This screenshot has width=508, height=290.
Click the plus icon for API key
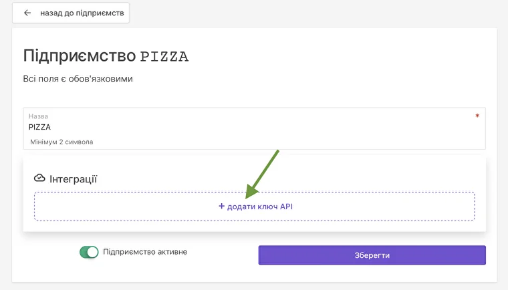[x=221, y=206]
